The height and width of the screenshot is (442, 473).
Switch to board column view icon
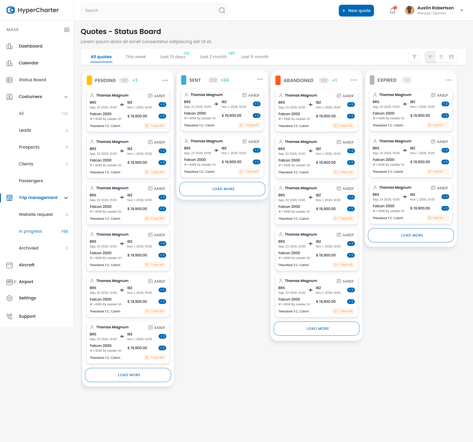tap(430, 57)
